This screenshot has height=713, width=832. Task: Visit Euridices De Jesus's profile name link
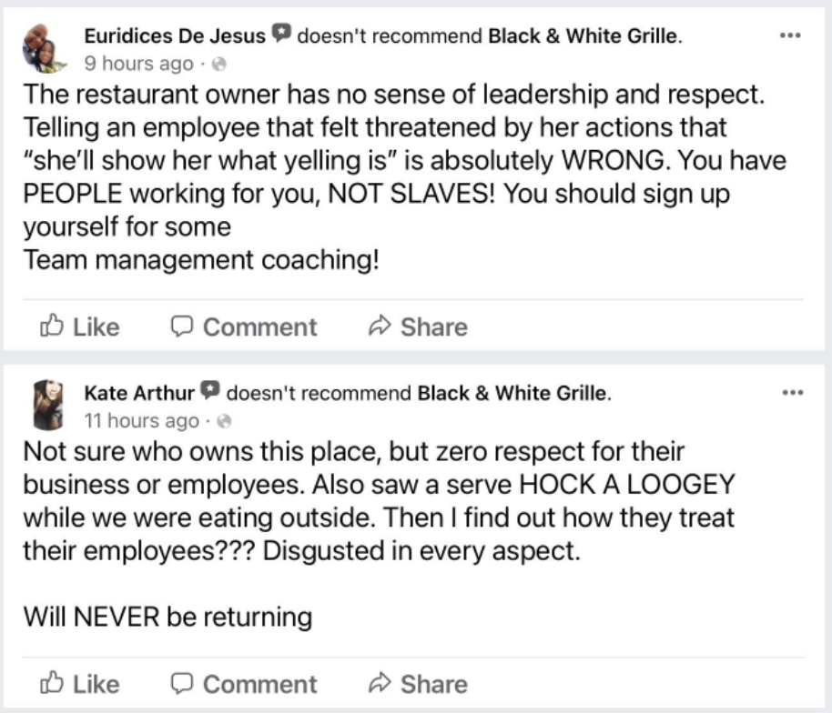click(x=175, y=35)
